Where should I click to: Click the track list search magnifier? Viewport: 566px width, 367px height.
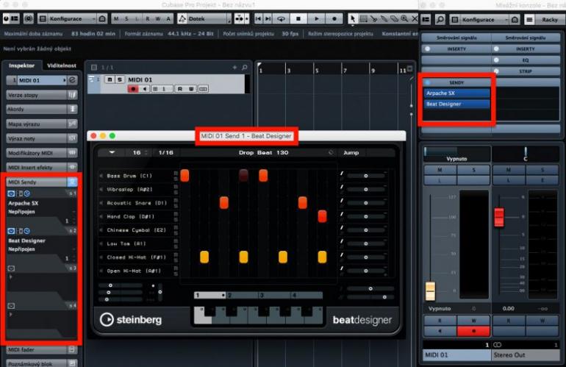(245, 67)
